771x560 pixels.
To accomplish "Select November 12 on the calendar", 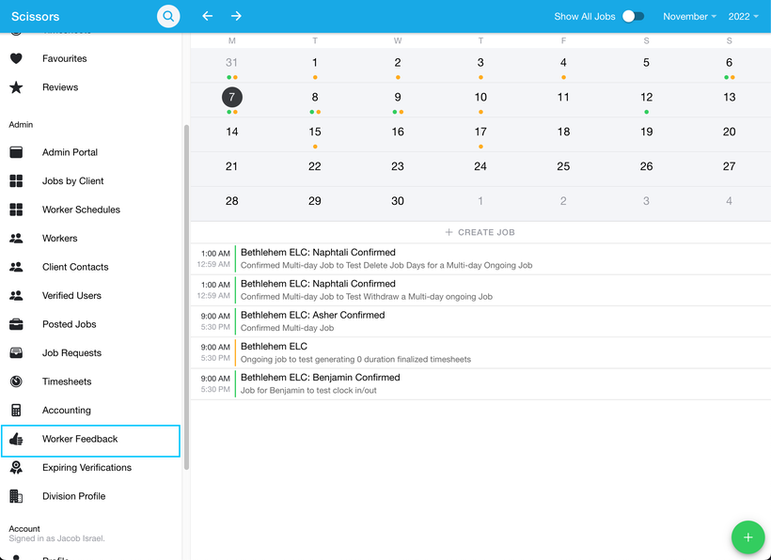I will pyautogui.click(x=646, y=98).
